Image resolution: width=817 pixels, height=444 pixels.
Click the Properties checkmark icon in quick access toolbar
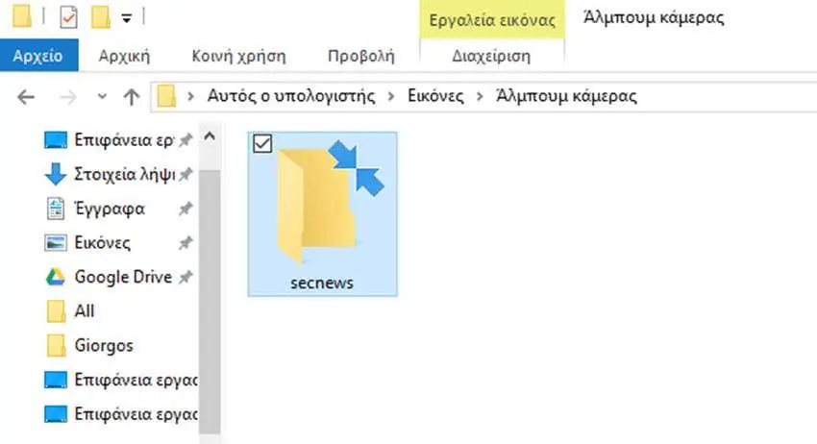coord(68,16)
